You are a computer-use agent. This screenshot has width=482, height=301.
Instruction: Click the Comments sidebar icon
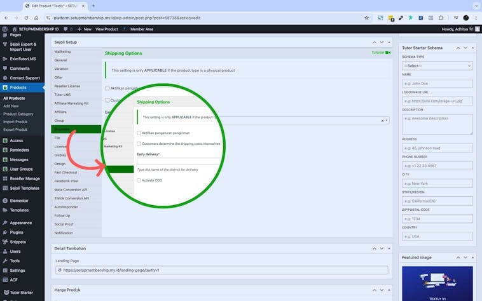[x=6, y=68]
